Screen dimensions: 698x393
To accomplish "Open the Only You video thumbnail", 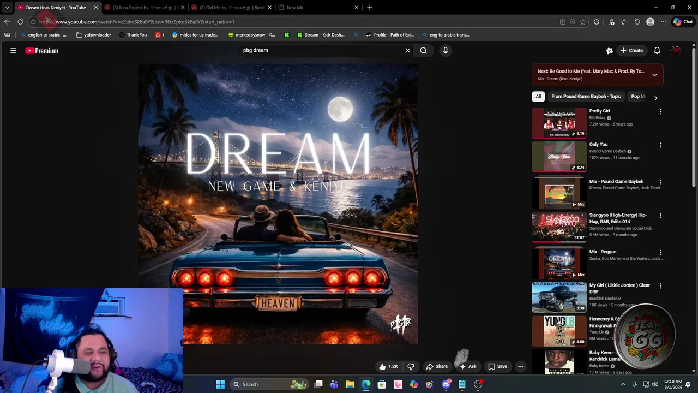I will tap(559, 157).
